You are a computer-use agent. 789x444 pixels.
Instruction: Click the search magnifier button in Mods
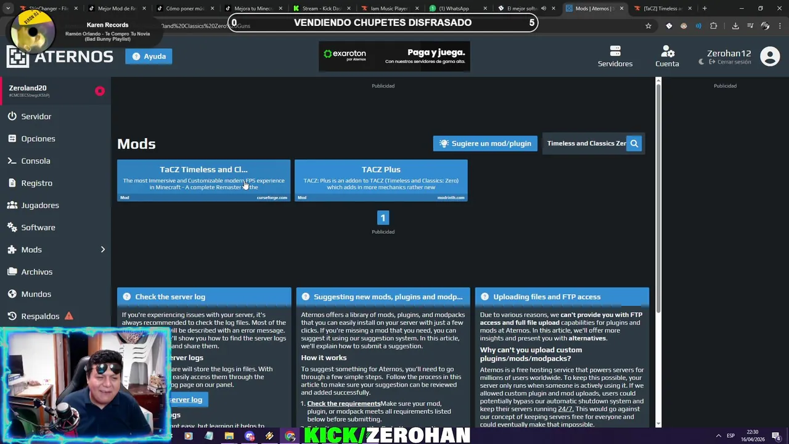[x=634, y=144]
